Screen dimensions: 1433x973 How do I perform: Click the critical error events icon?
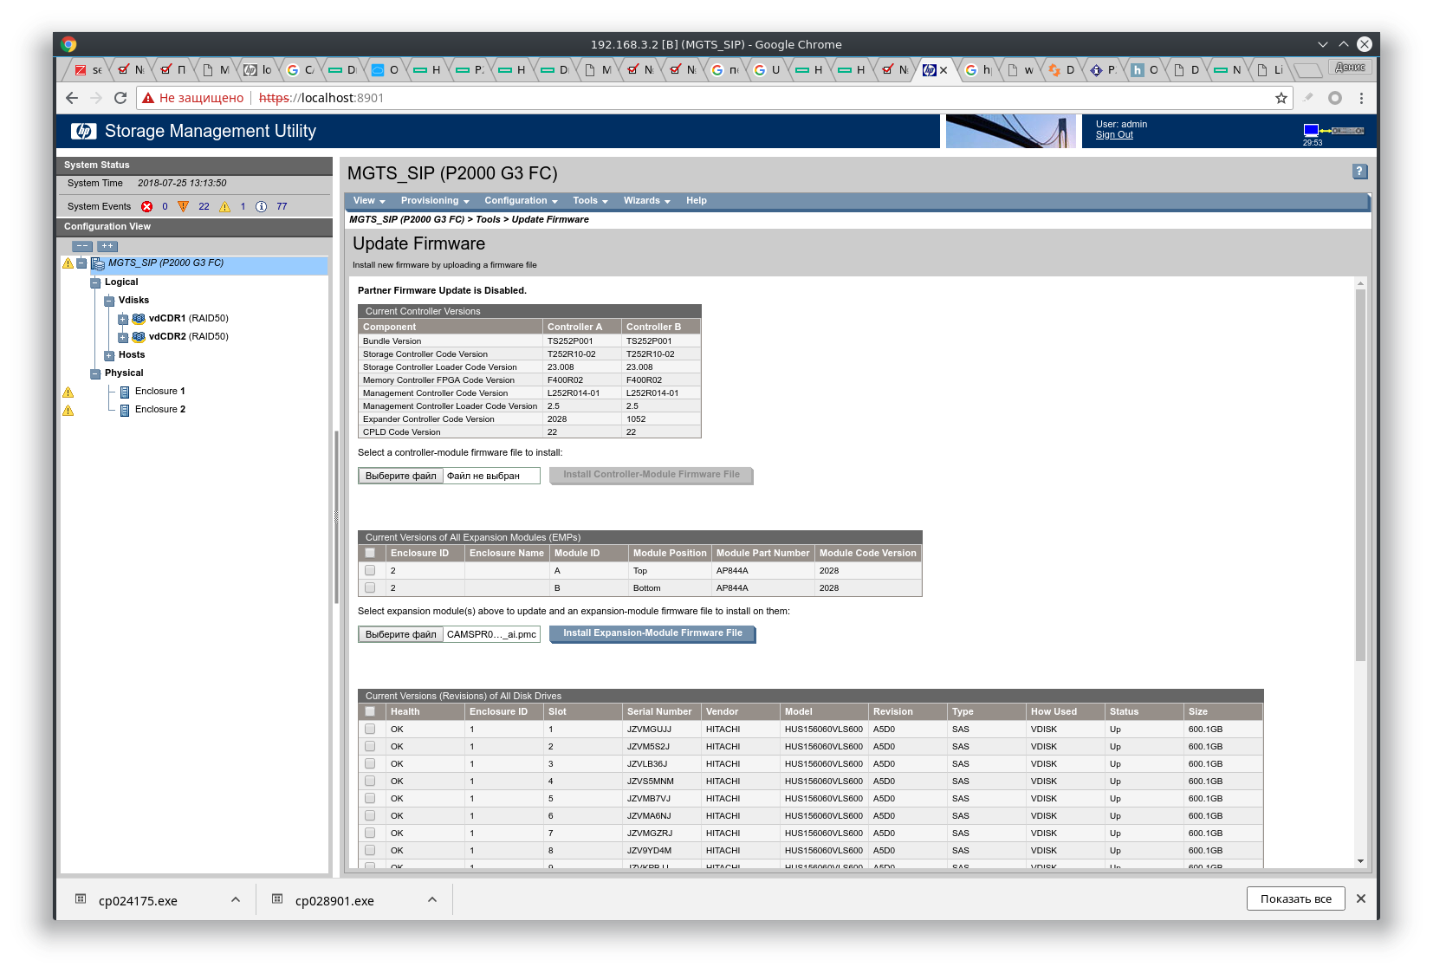pos(147,206)
